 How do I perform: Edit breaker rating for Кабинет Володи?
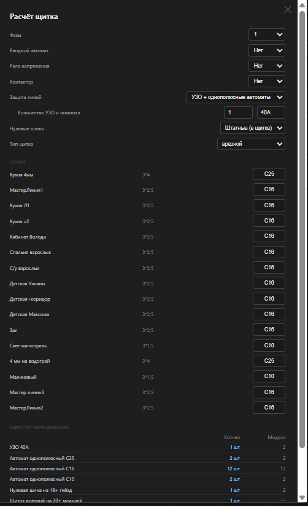(x=269, y=236)
